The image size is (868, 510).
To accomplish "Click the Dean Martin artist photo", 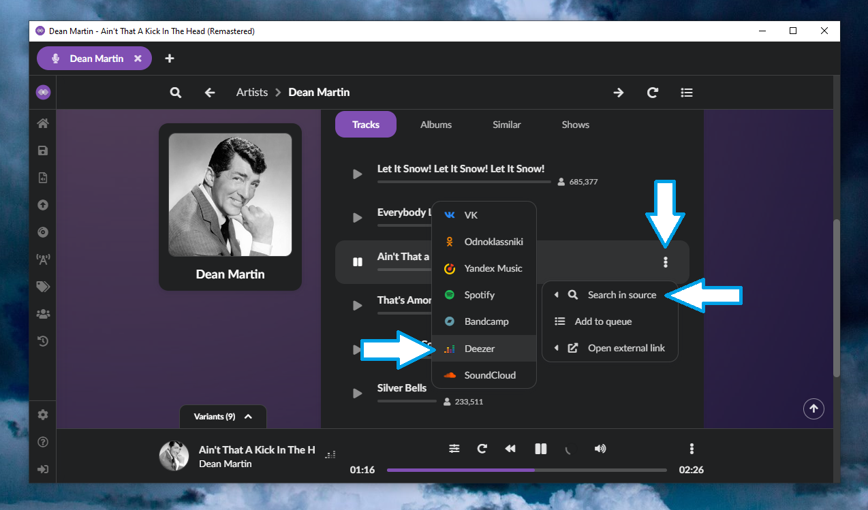I will pos(230,195).
